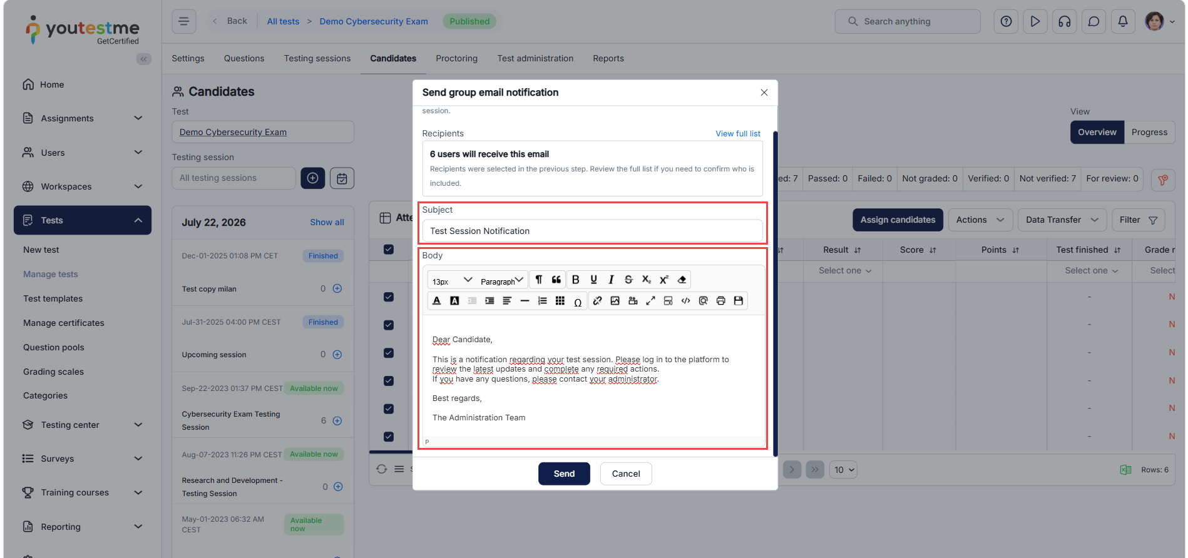Open the Actions dropdown

coord(980,220)
